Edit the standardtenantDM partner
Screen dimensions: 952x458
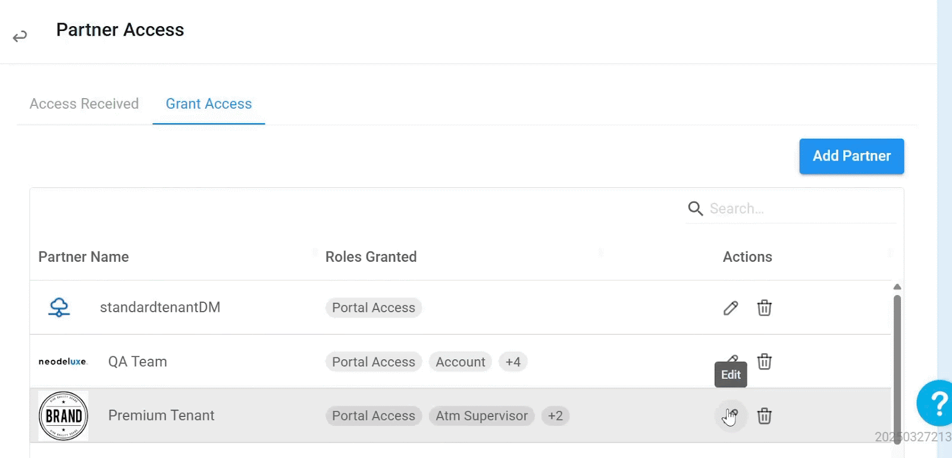(x=731, y=308)
